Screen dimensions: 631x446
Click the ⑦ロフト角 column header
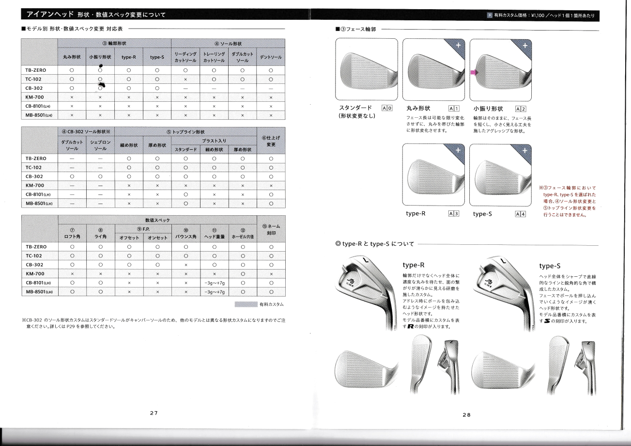[x=72, y=234]
